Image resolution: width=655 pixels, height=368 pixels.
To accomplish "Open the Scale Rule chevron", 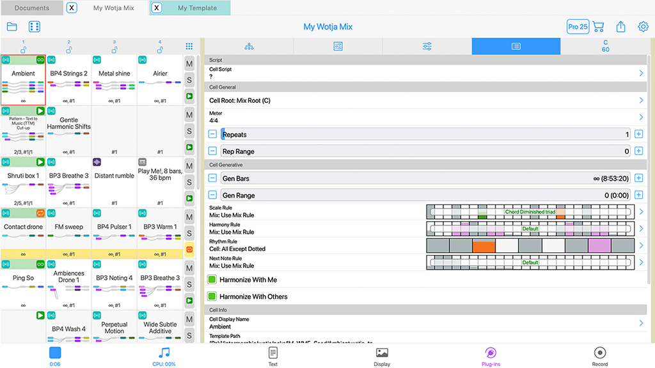I will tap(641, 212).
